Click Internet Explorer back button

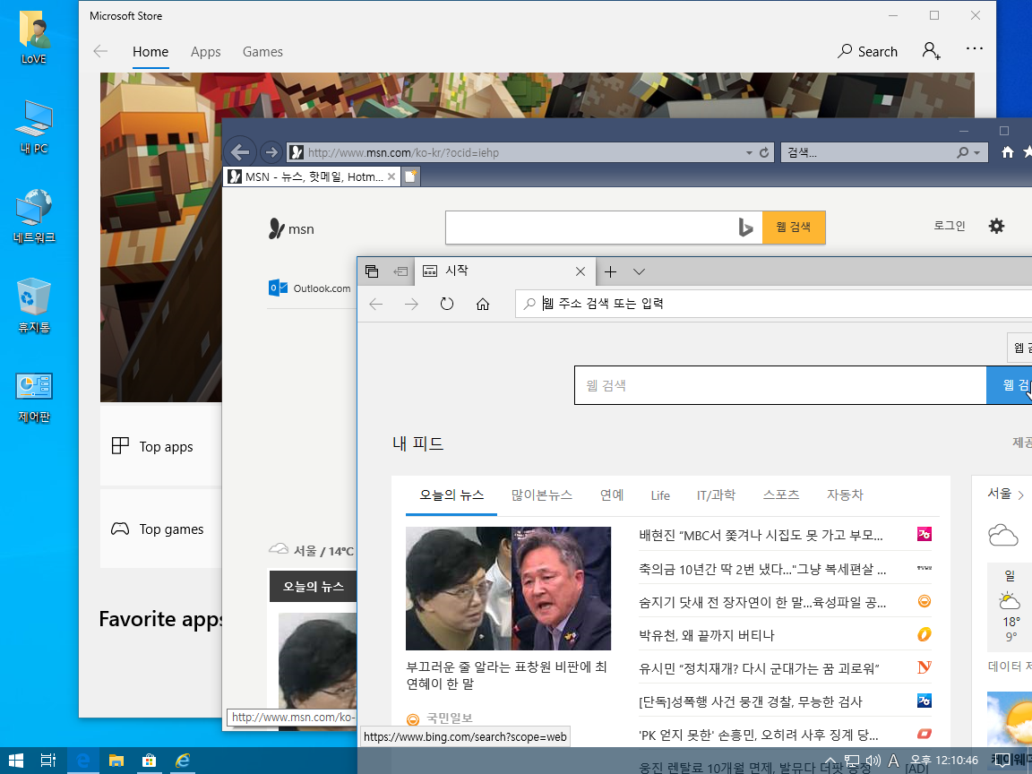tap(239, 152)
